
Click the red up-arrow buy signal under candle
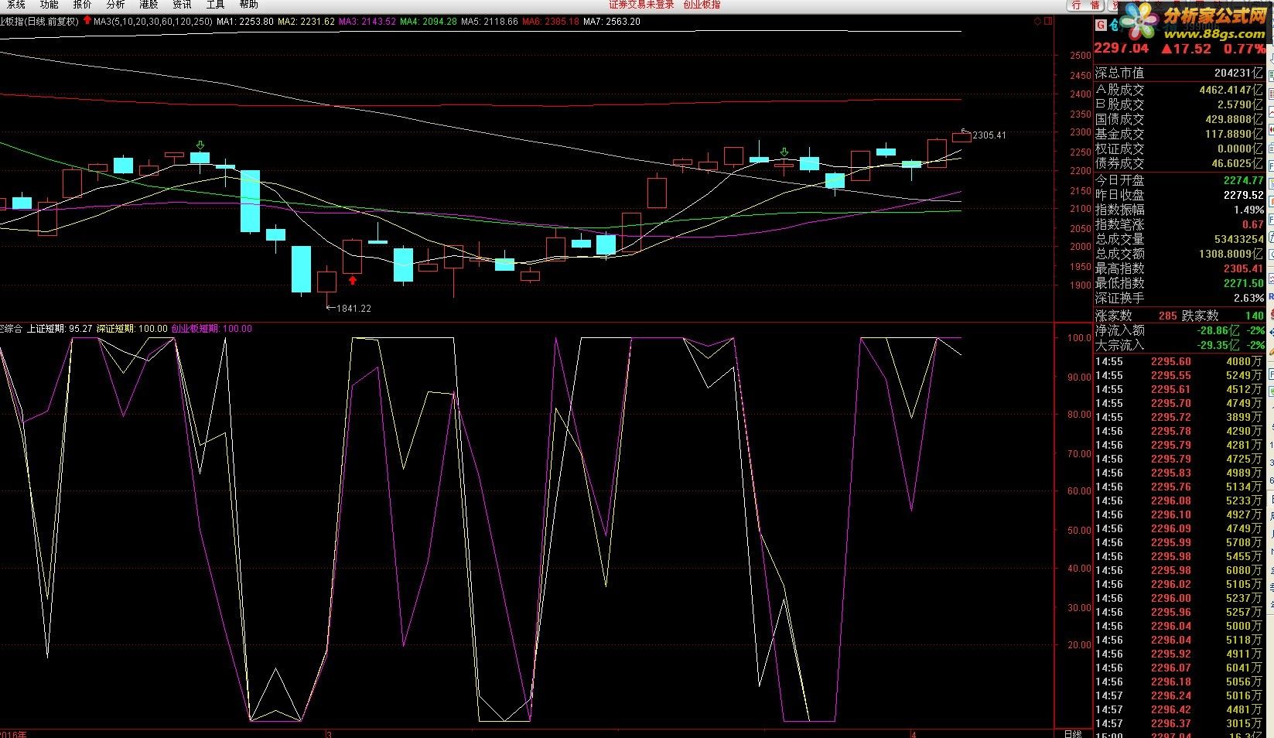click(x=353, y=280)
